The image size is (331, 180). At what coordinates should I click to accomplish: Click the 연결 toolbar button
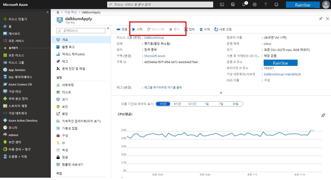click(122, 29)
